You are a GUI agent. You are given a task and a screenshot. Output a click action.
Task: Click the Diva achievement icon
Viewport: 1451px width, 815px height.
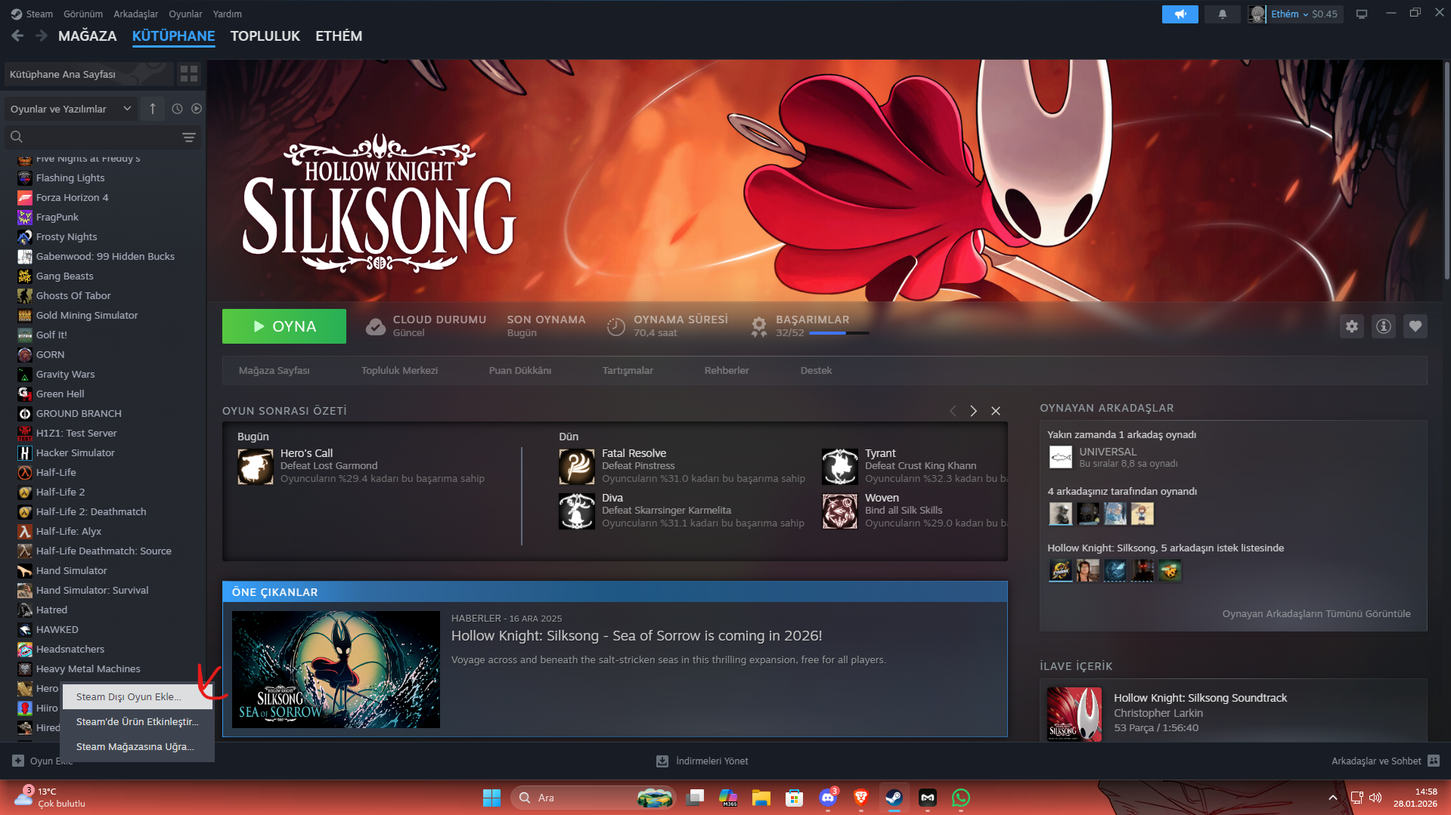pos(577,511)
